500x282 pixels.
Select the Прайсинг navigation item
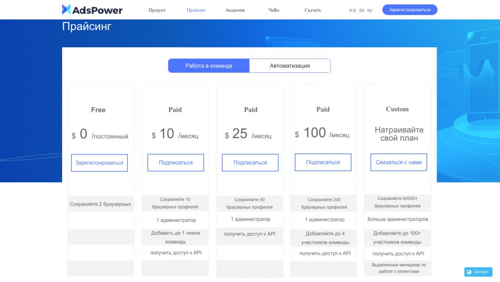pyautogui.click(x=196, y=10)
